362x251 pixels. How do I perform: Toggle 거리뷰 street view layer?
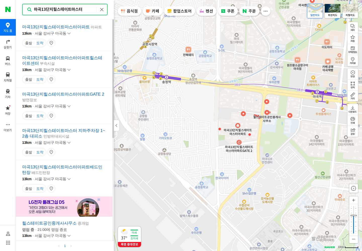(x=353, y=61)
